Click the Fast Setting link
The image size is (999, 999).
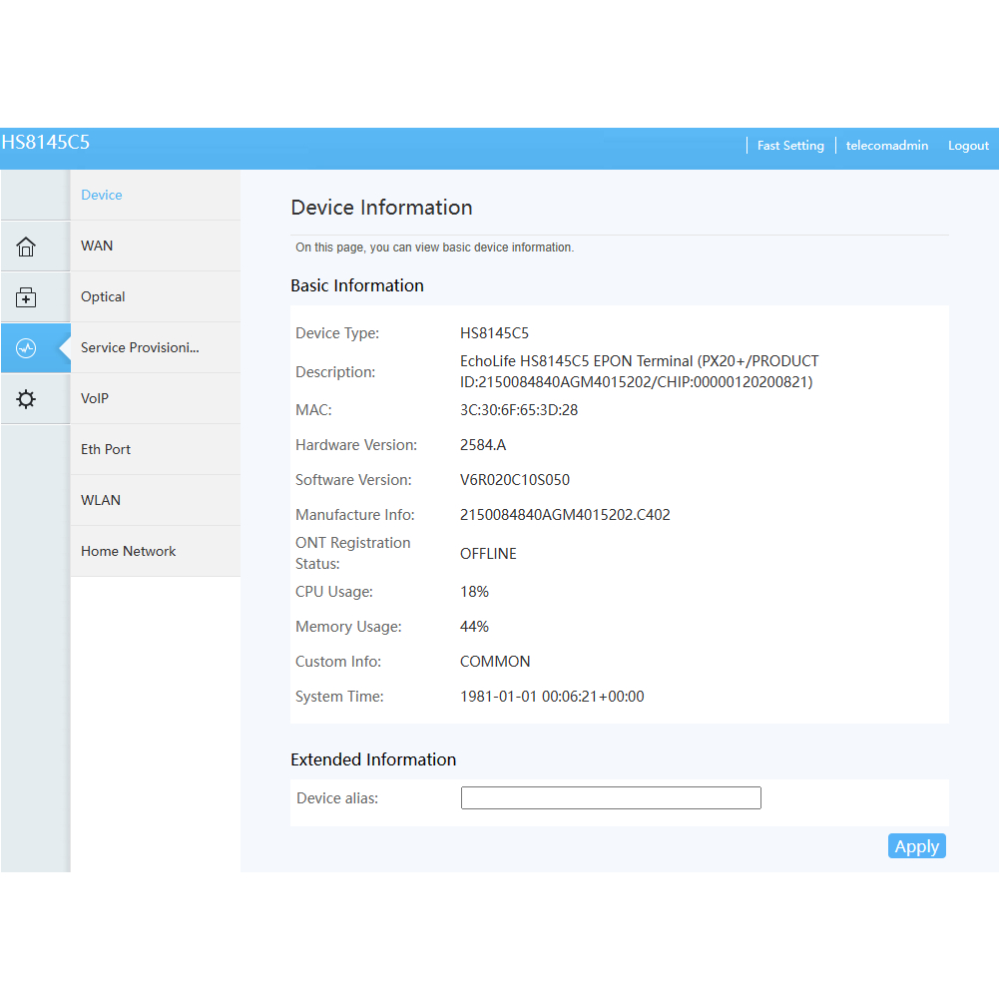click(790, 146)
